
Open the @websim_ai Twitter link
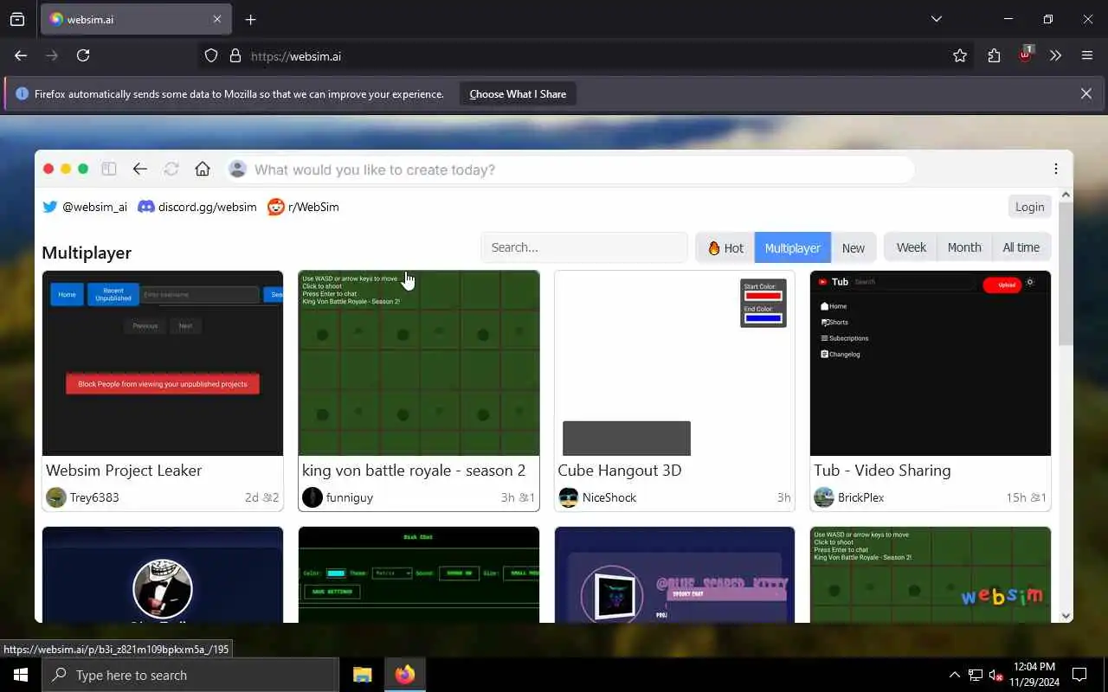[x=85, y=207]
